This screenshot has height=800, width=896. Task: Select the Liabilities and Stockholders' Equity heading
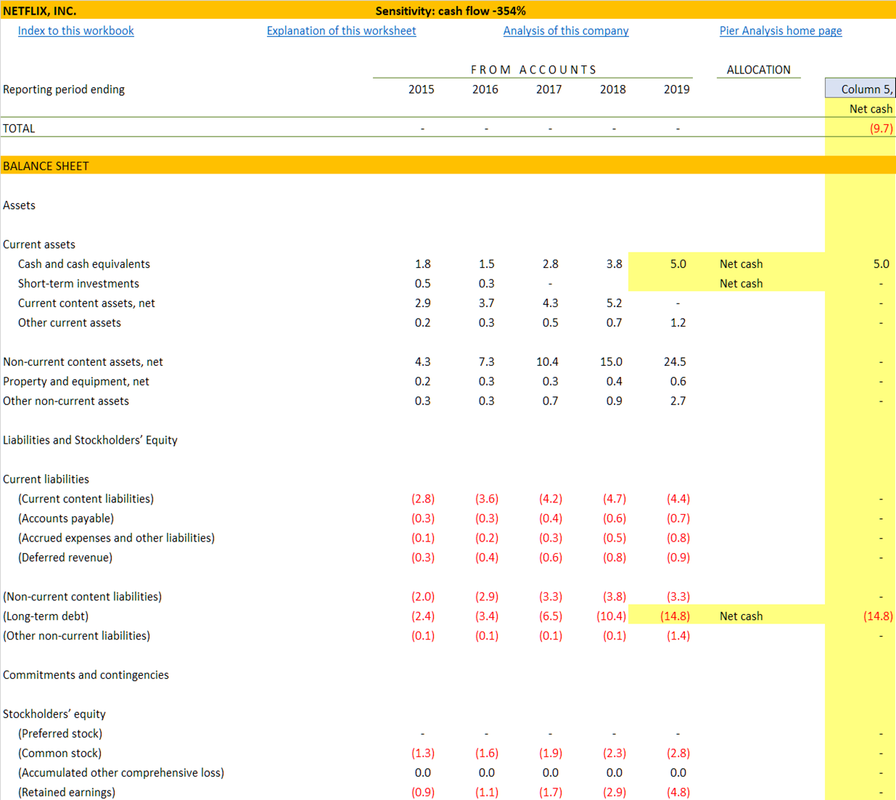click(90, 441)
